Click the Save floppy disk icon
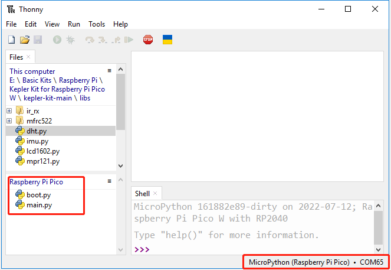The image size is (391, 270). [x=38, y=40]
